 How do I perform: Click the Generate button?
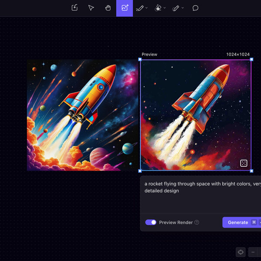click(x=242, y=222)
